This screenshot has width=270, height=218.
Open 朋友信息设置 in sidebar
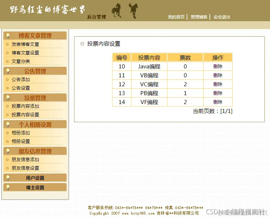click(x=25, y=168)
